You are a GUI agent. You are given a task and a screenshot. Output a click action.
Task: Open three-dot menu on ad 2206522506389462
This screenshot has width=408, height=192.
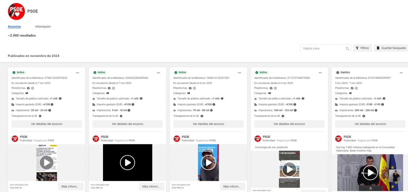pos(158,73)
